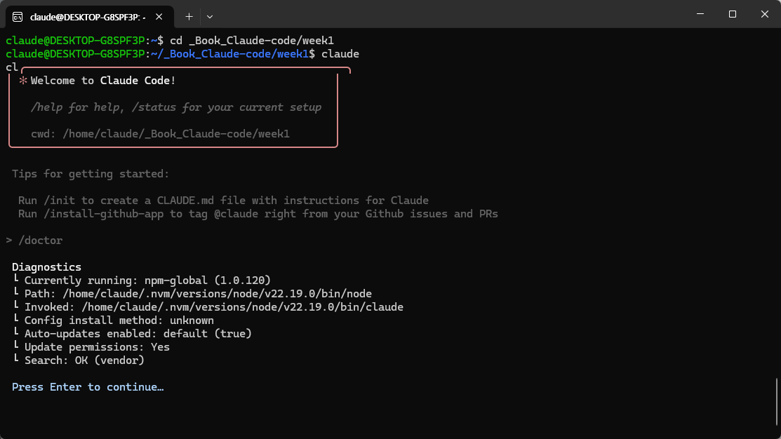Click the vertical scrollbar thumb at right edge
The image size is (781, 439).
(777, 401)
